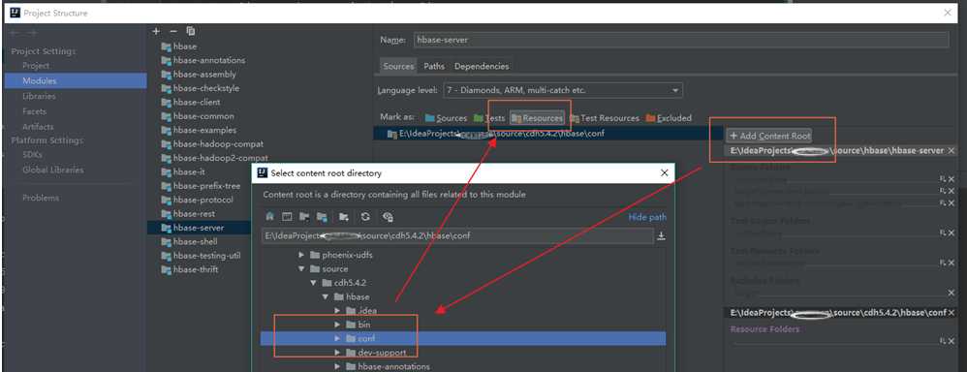Switch to the Paths tab
This screenshot has width=967, height=372.
coord(434,66)
